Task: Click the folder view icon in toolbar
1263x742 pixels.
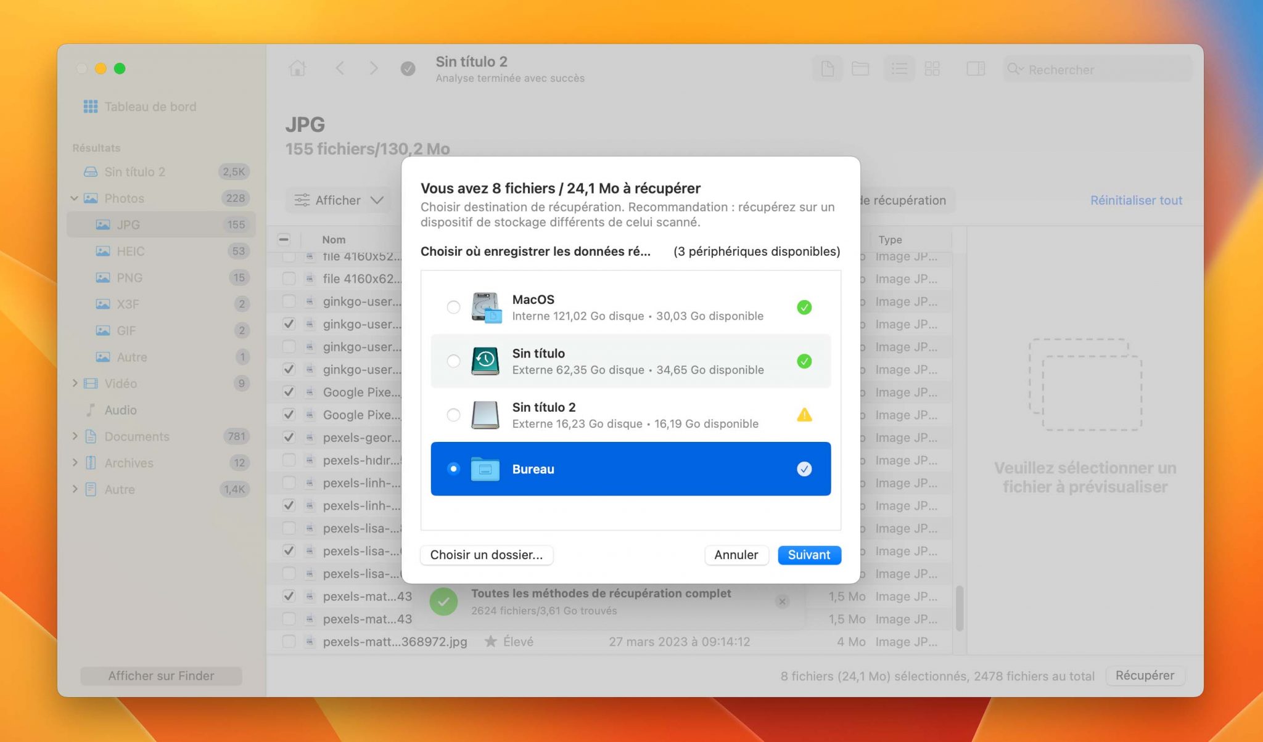Action: pos(860,68)
